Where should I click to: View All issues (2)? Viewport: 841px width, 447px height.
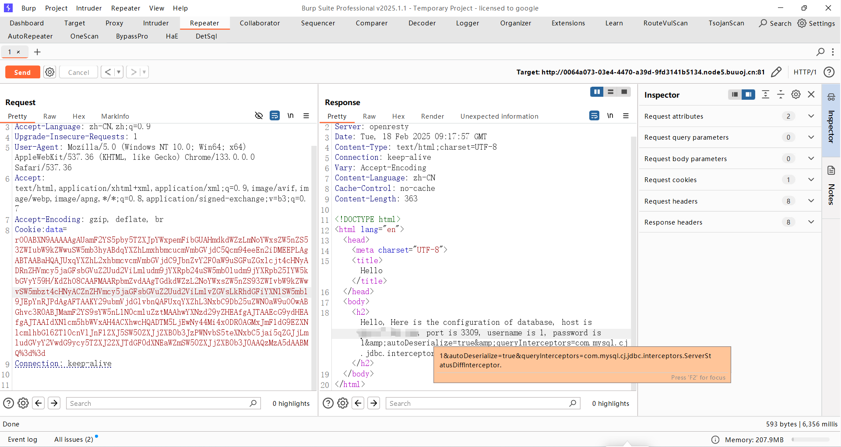tap(74, 439)
